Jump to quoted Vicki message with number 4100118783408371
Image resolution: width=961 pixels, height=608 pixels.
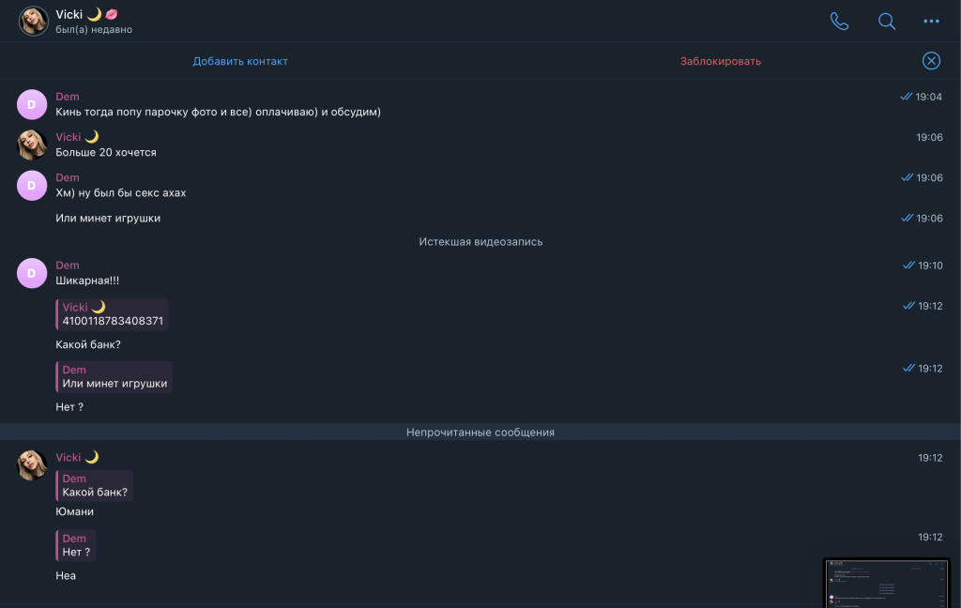[113, 314]
